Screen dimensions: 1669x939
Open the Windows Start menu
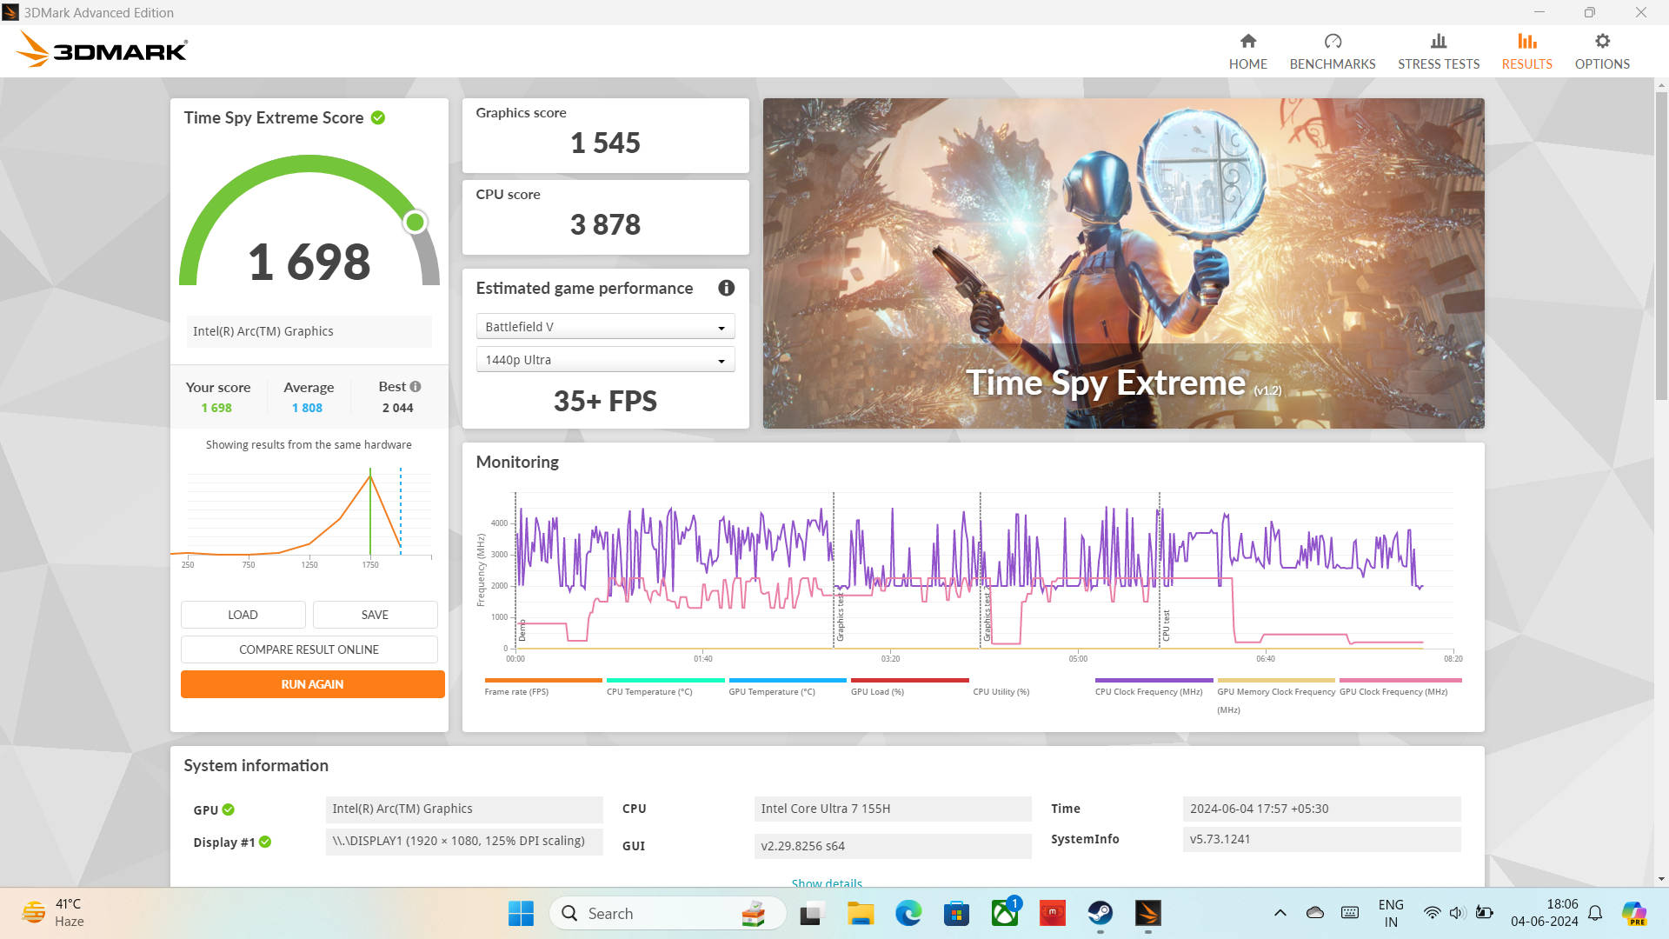pyautogui.click(x=521, y=913)
